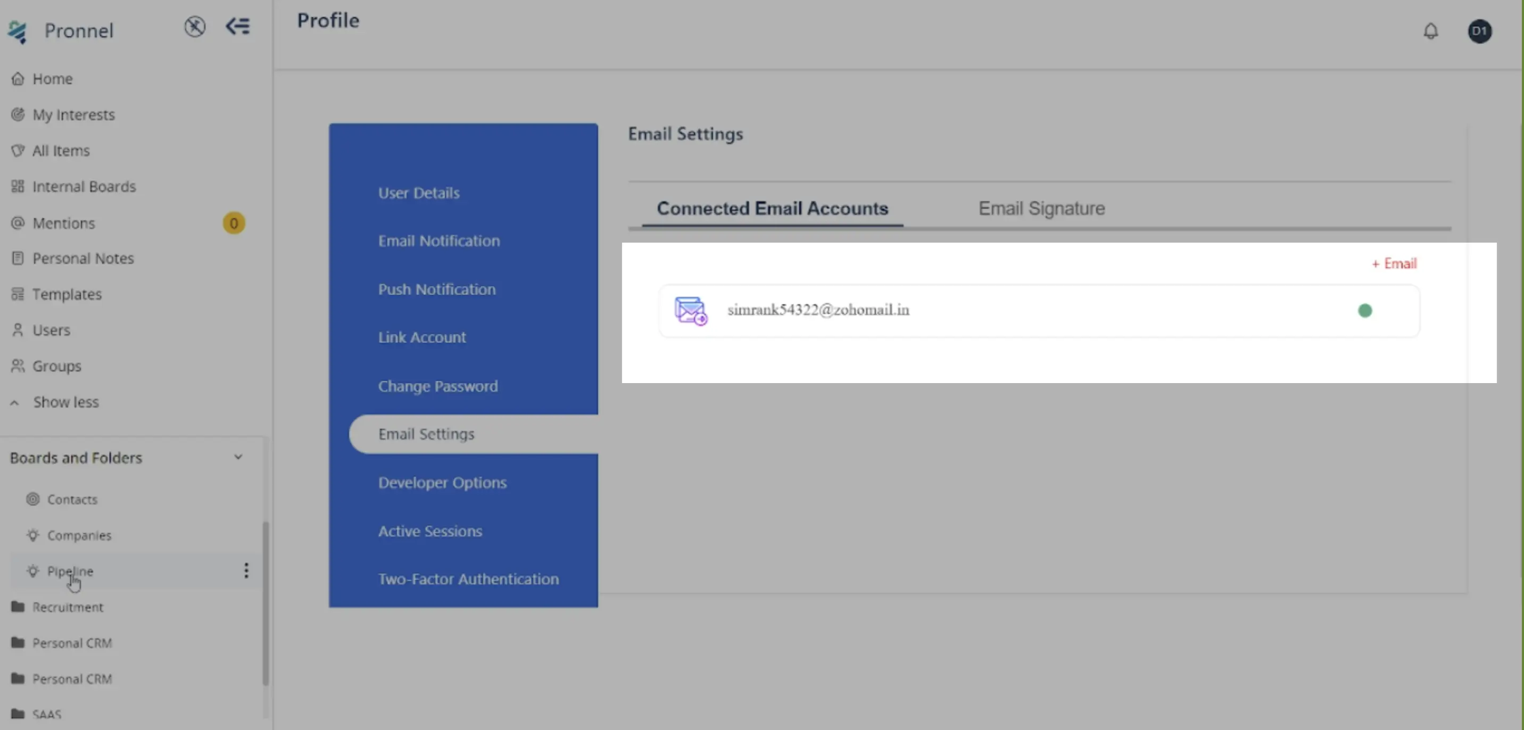Click the Internal Boards grid icon
1524x730 pixels.
click(x=18, y=186)
